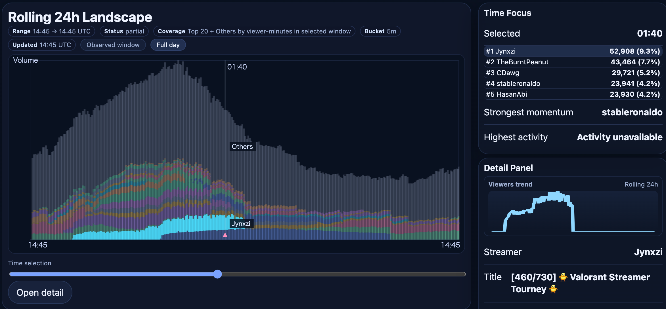The image size is (666, 309).
Task: Click the stableronaldo strongest momentum value
Action: (x=632, y=112)
